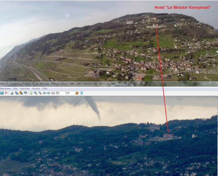Paste from clipboard with the Paste icon
Viewport: 218px width, 176px height.
(21, 93)
